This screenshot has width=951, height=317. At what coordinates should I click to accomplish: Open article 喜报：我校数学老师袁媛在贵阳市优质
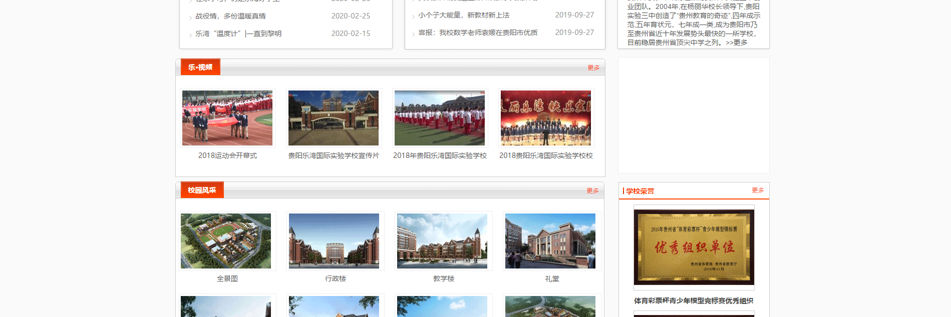click(x=478, y=32)
